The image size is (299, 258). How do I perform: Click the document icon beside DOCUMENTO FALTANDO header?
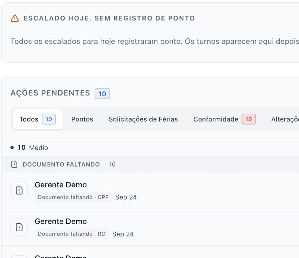(x=14, y=164)
